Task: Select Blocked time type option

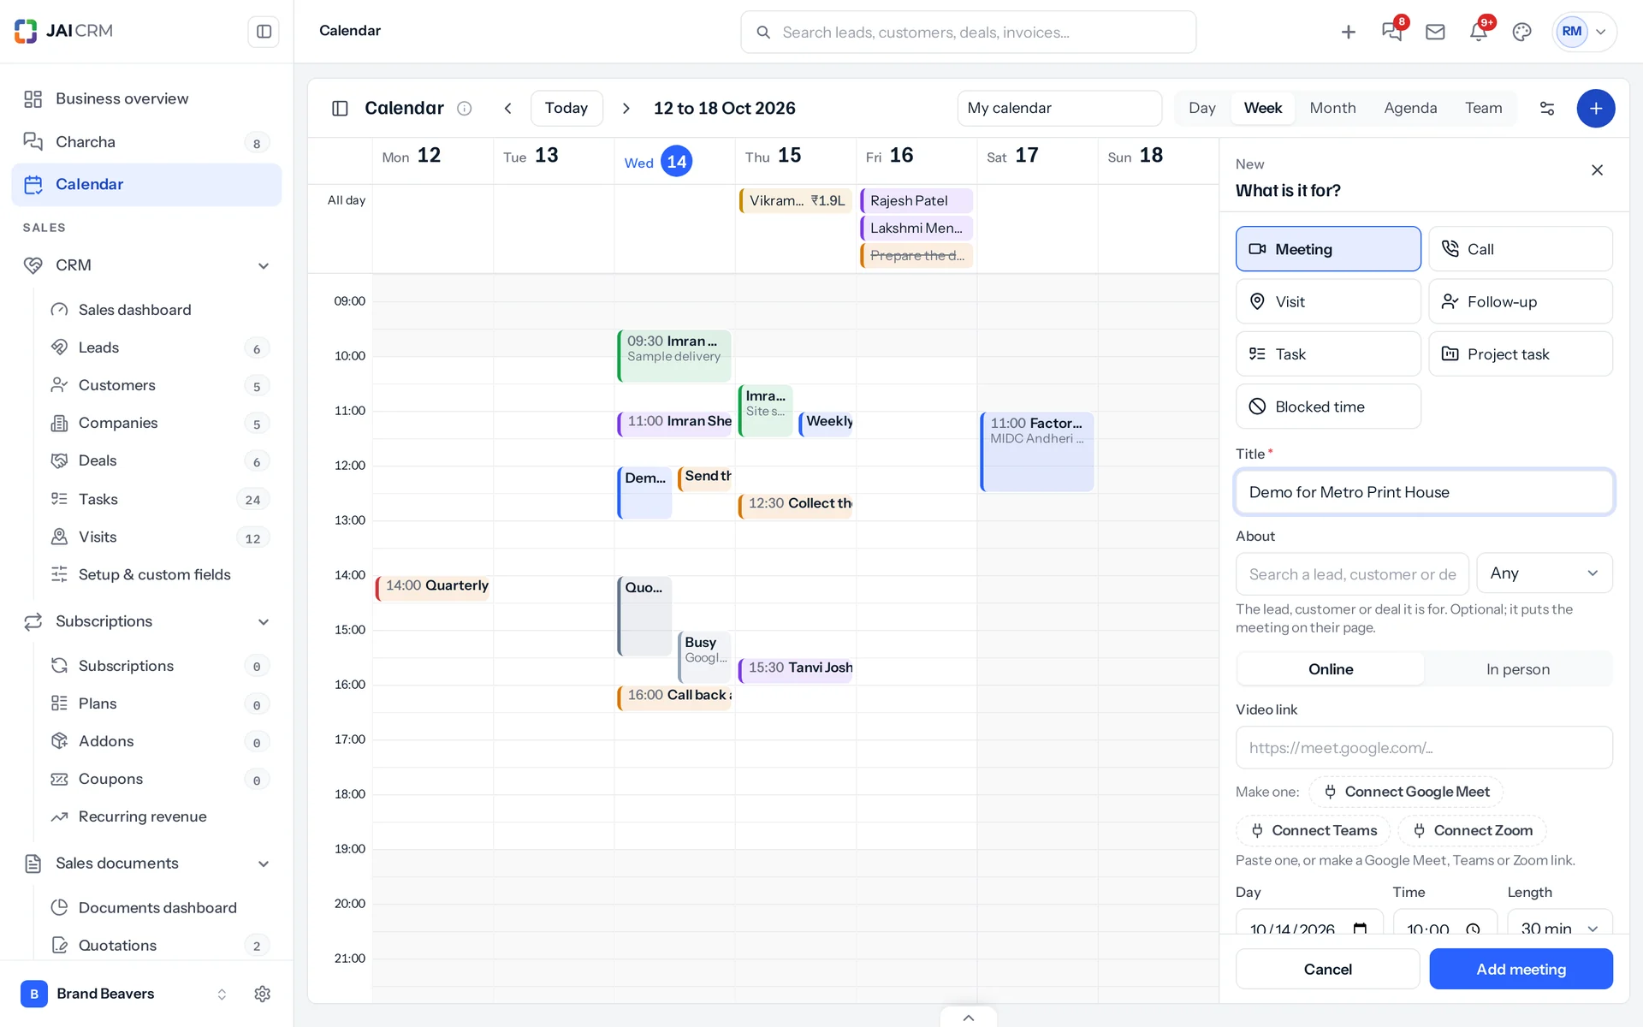Action: coord(1328,407)
